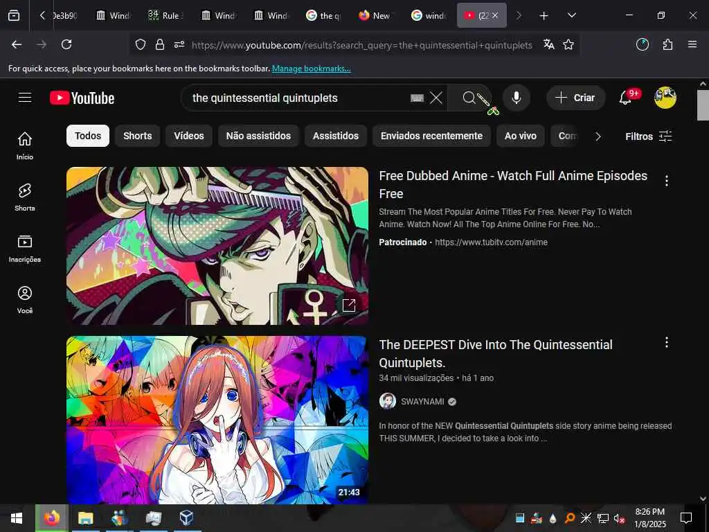Select the Ao vivo chip
Screen dimensions: 709x532
tap(521, 136)
